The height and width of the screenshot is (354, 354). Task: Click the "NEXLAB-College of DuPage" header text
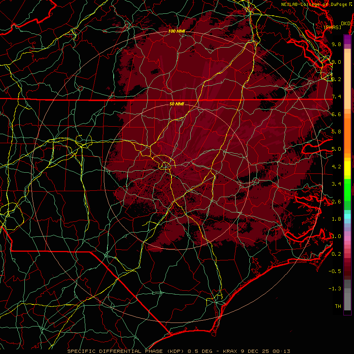click(314, 4)
